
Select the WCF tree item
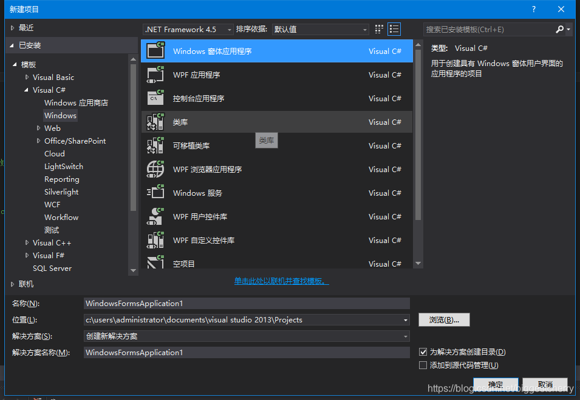coord(52,204)
